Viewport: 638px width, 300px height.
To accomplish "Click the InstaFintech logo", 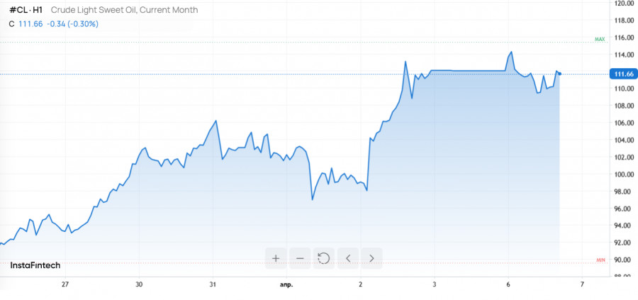I will pos(35,265).
